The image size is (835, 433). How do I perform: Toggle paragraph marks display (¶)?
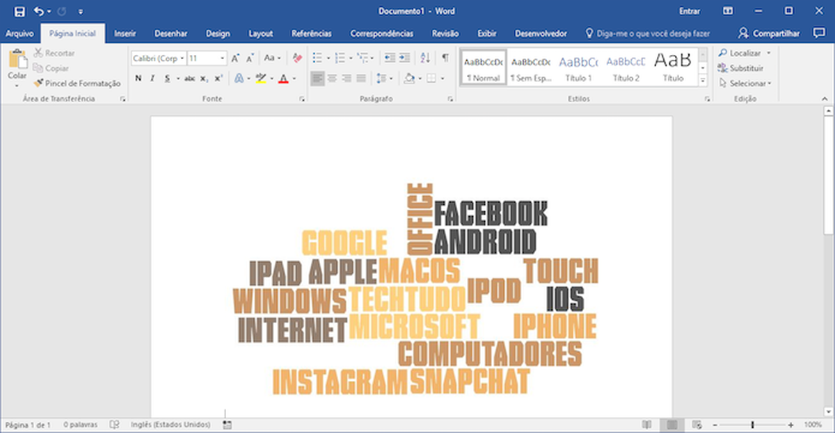(445, 58)
